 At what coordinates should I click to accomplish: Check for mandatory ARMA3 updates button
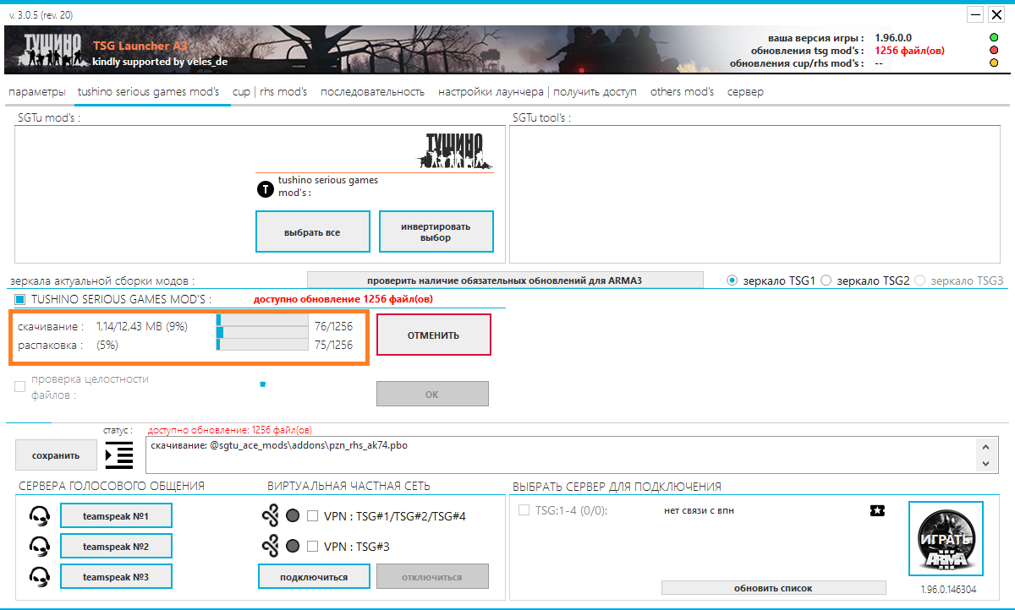[x=505, y=280]
